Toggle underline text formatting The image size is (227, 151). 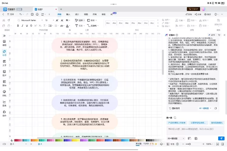coord(27,25)
